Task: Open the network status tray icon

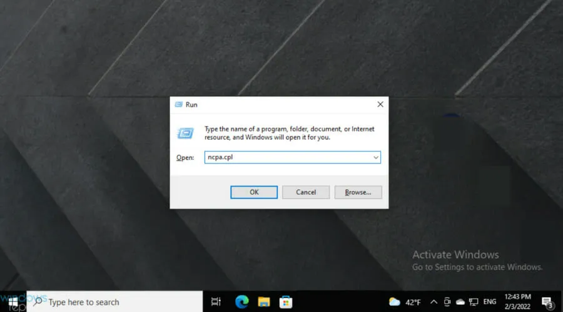Action: coord(474,302)
